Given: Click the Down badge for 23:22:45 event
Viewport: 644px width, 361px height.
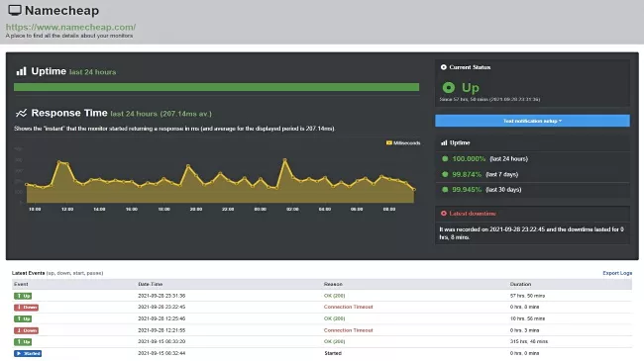Looking at the screenshot, I should pos(27,308).
